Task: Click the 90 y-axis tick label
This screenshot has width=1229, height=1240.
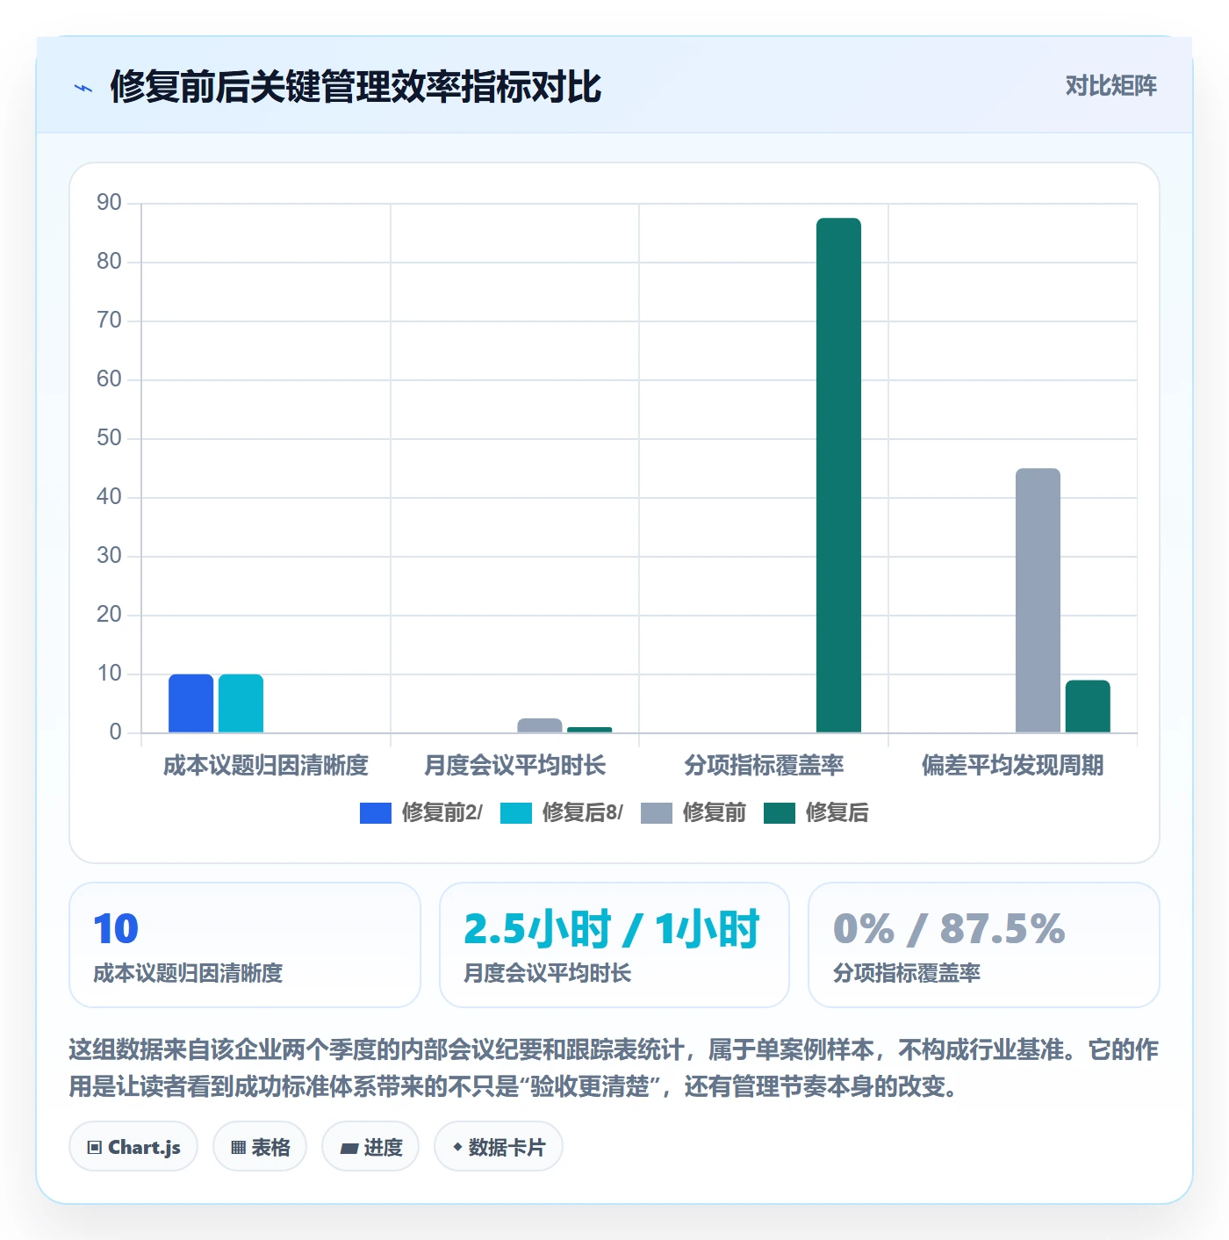Action: [109, 203]
